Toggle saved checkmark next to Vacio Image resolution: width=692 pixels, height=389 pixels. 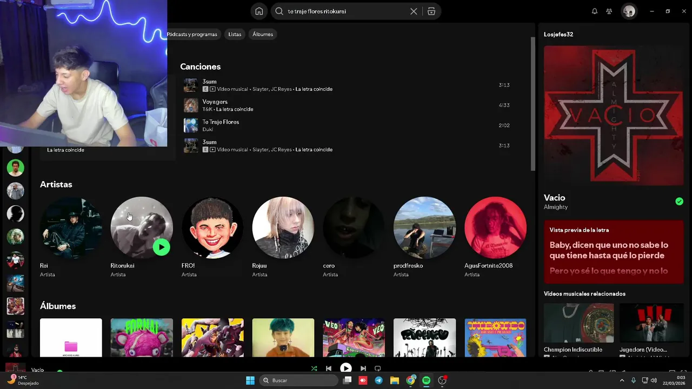(679, 202)
